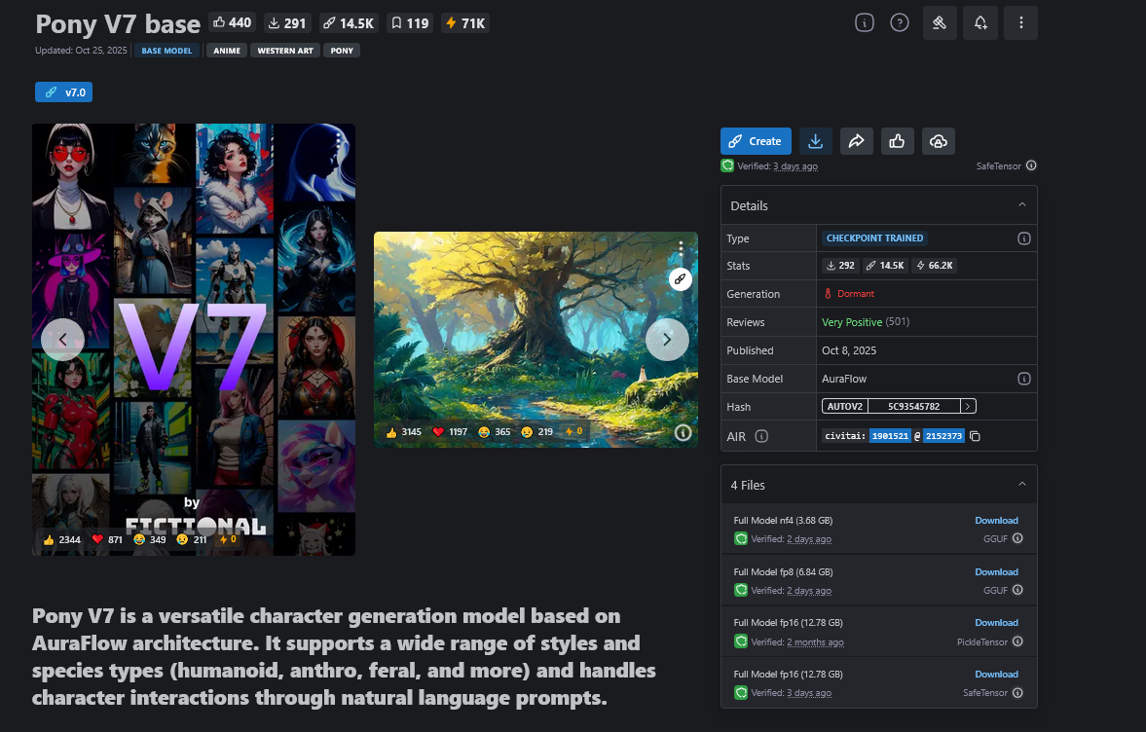Click the CHECKPOINT TRAINED type badge
The width and height of the screenshot is (1146, 732).
coord(874,238)
